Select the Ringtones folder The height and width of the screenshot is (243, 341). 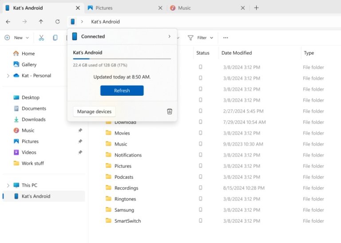[125, 199]
